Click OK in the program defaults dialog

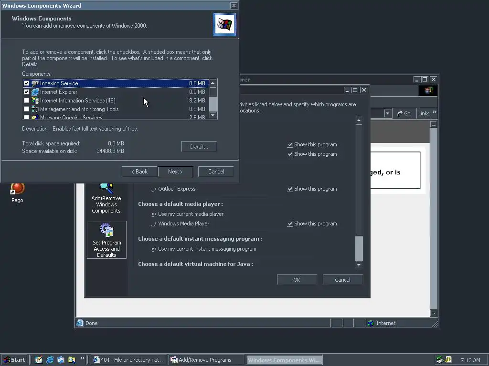[x=297, y=280]
